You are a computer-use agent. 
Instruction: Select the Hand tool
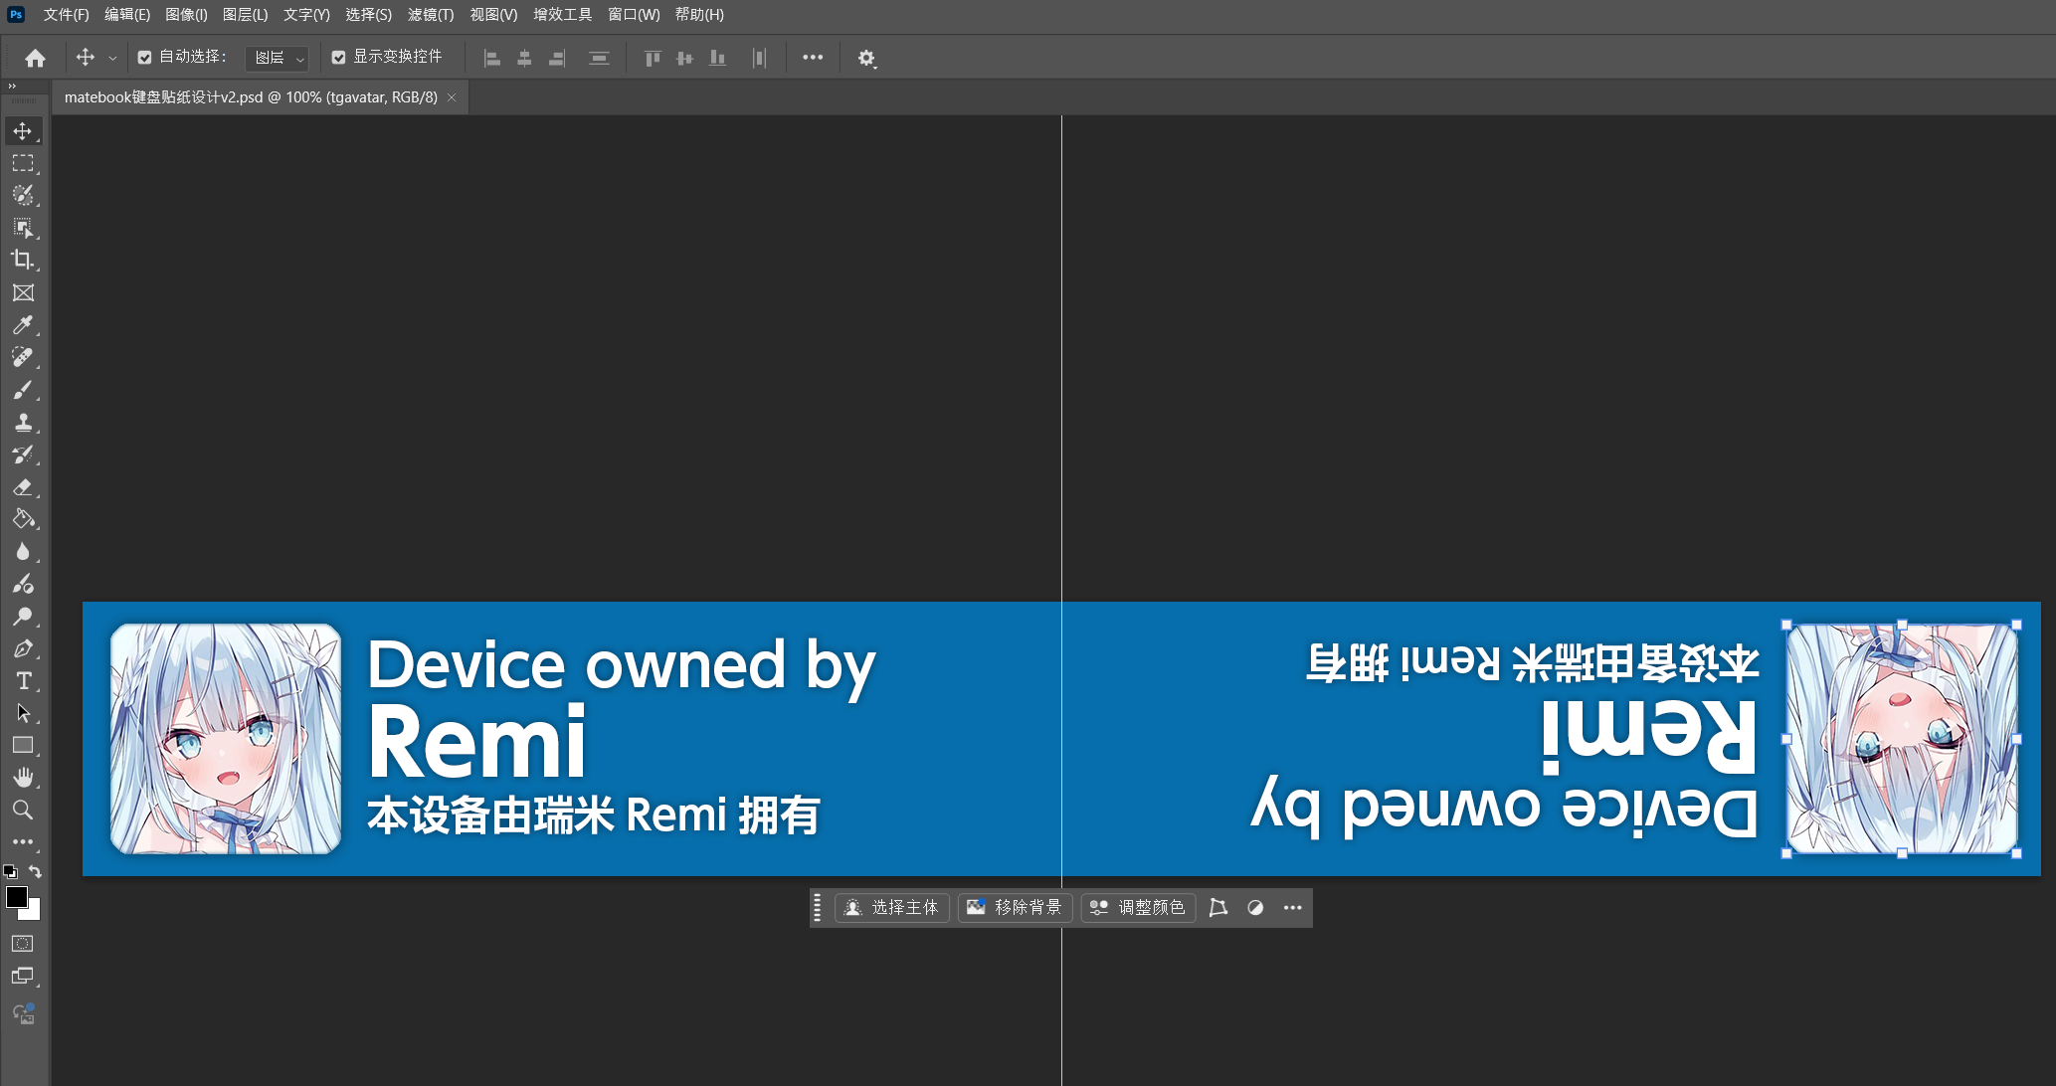pyautogui.click(x=23, y=777)
